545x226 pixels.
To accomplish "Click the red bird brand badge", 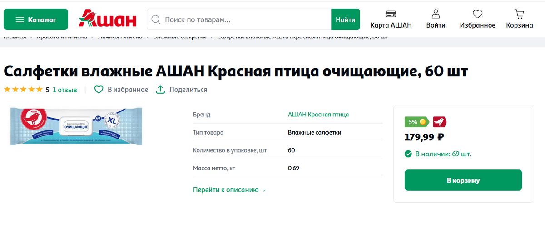I will pos(440,122).
